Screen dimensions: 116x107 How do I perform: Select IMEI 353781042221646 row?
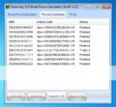click(58, 37)
